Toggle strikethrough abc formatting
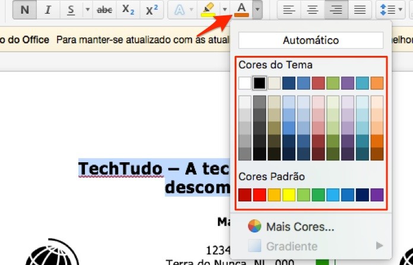The height and width of the screenshot is (265, 413). [x=105, y=10]
